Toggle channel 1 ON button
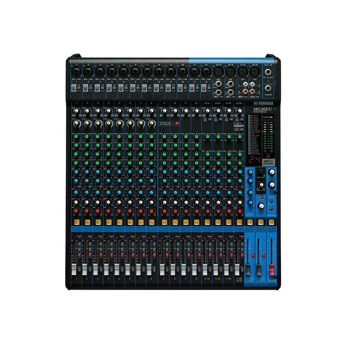This screenshot has height=346, width=346. click(77, 222)
